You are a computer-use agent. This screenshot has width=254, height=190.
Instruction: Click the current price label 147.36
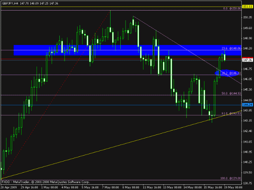(247, 60)
